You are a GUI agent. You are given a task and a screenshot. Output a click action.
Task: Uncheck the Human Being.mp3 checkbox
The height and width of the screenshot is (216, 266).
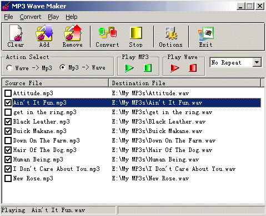(x=8, y=159)
